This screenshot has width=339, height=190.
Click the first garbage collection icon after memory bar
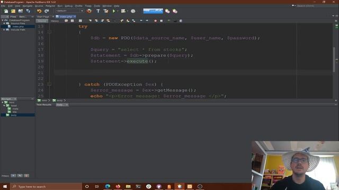[167, 11]
